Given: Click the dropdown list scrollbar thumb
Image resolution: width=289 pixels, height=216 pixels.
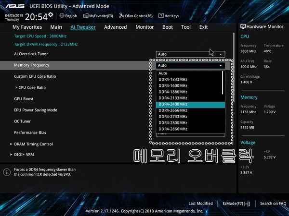Looking at the screenshot, I should 223,83.
